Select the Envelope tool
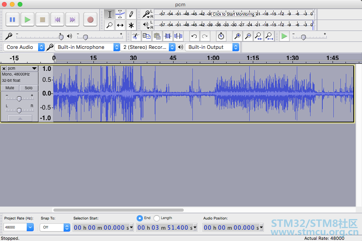 click(x=120, y=14)
